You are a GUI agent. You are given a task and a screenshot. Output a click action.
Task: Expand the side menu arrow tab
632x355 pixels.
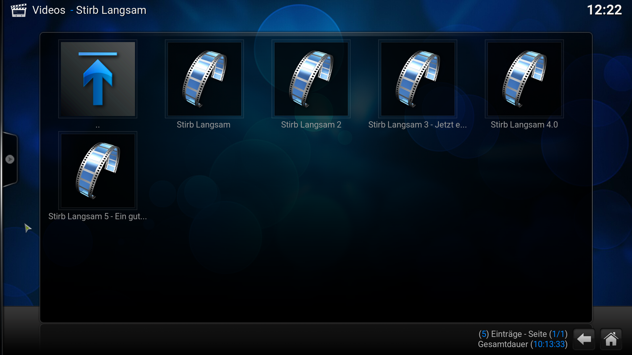(x=10, y=159)
